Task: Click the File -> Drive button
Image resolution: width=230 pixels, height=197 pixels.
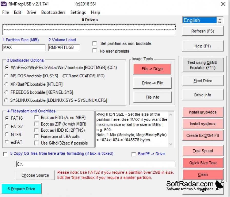Action: [x=152, y=69]
